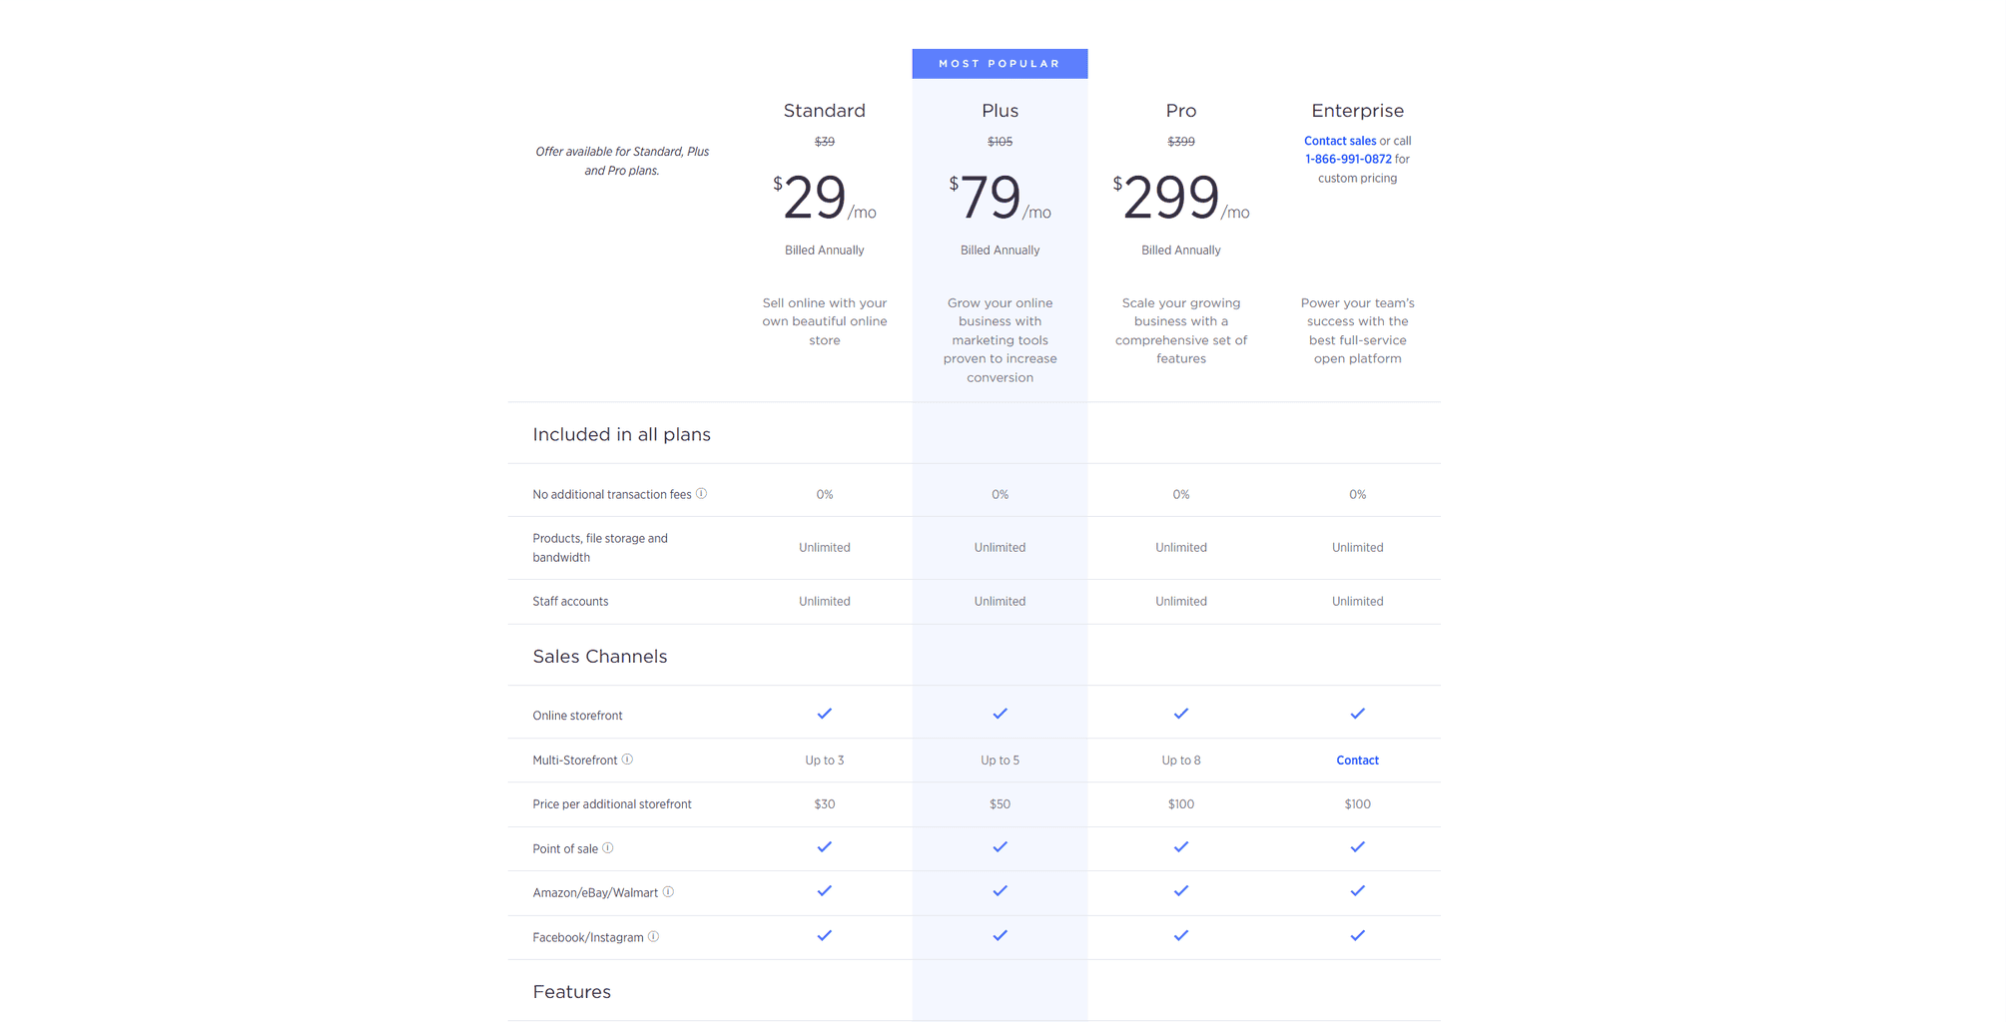Viewport: 2006px width, 1022px height.
Task: Click the $79/mo Plus price
Action: (x=1000, y=198)
